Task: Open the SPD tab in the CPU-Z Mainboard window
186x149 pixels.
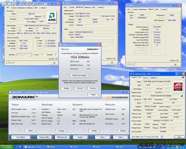Action: pos(94,8)
